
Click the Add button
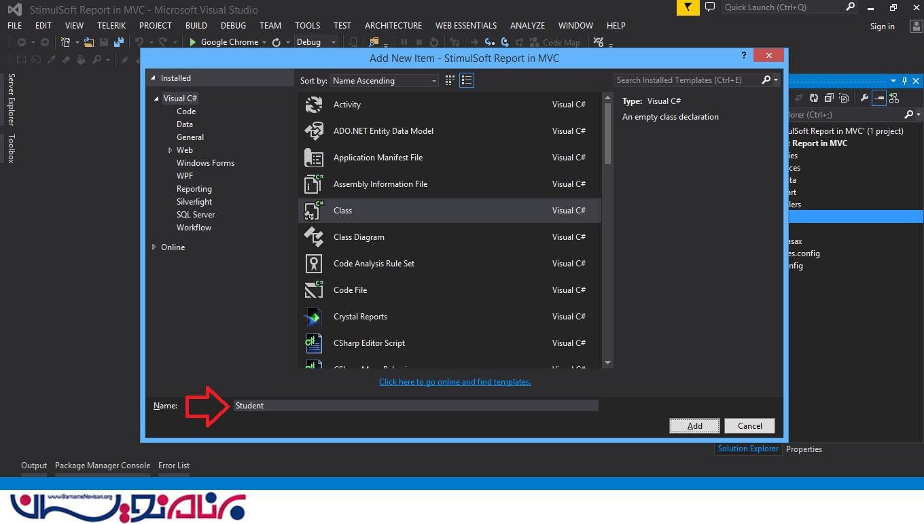(694, 426)
